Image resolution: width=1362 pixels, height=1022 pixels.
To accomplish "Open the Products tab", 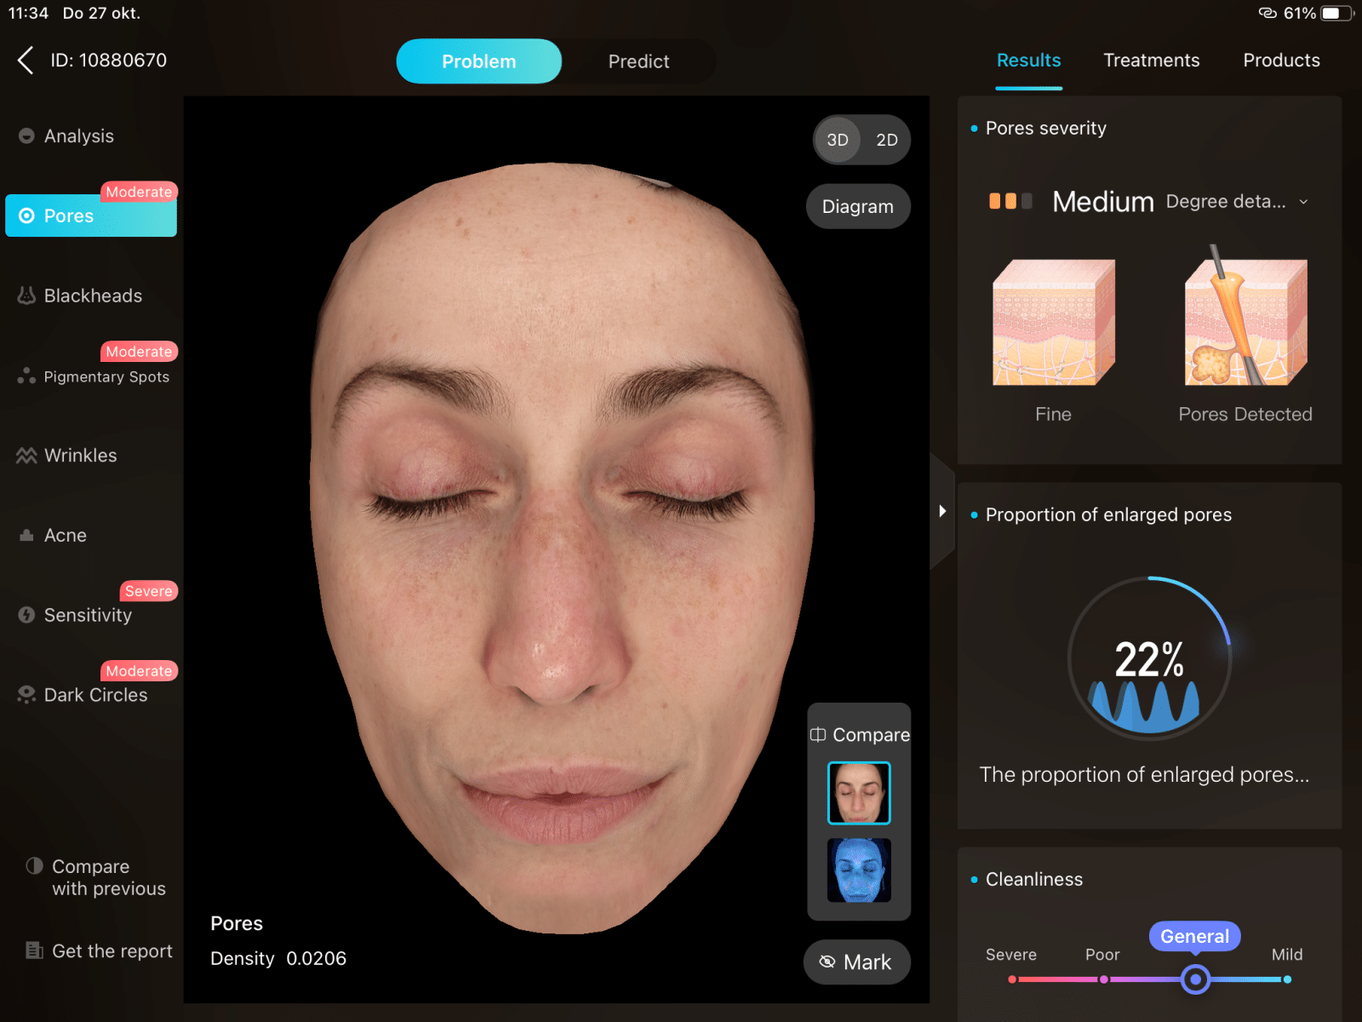I will pyautogui.click(x=1281, y=60).
